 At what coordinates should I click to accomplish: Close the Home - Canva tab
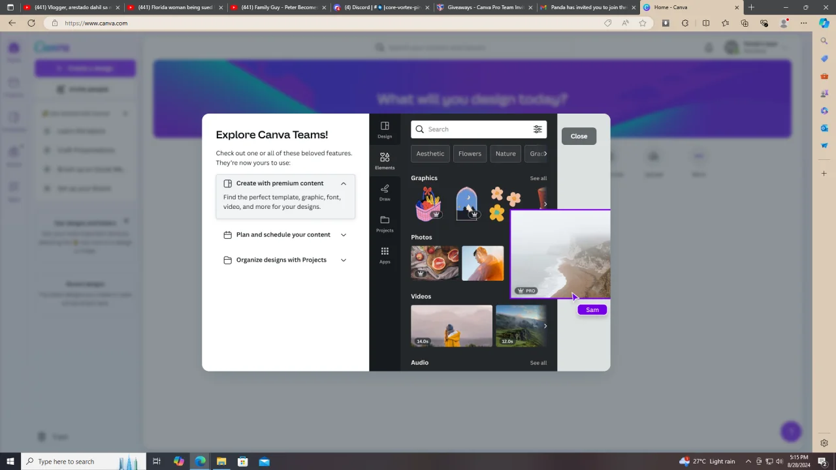[737, 7]
